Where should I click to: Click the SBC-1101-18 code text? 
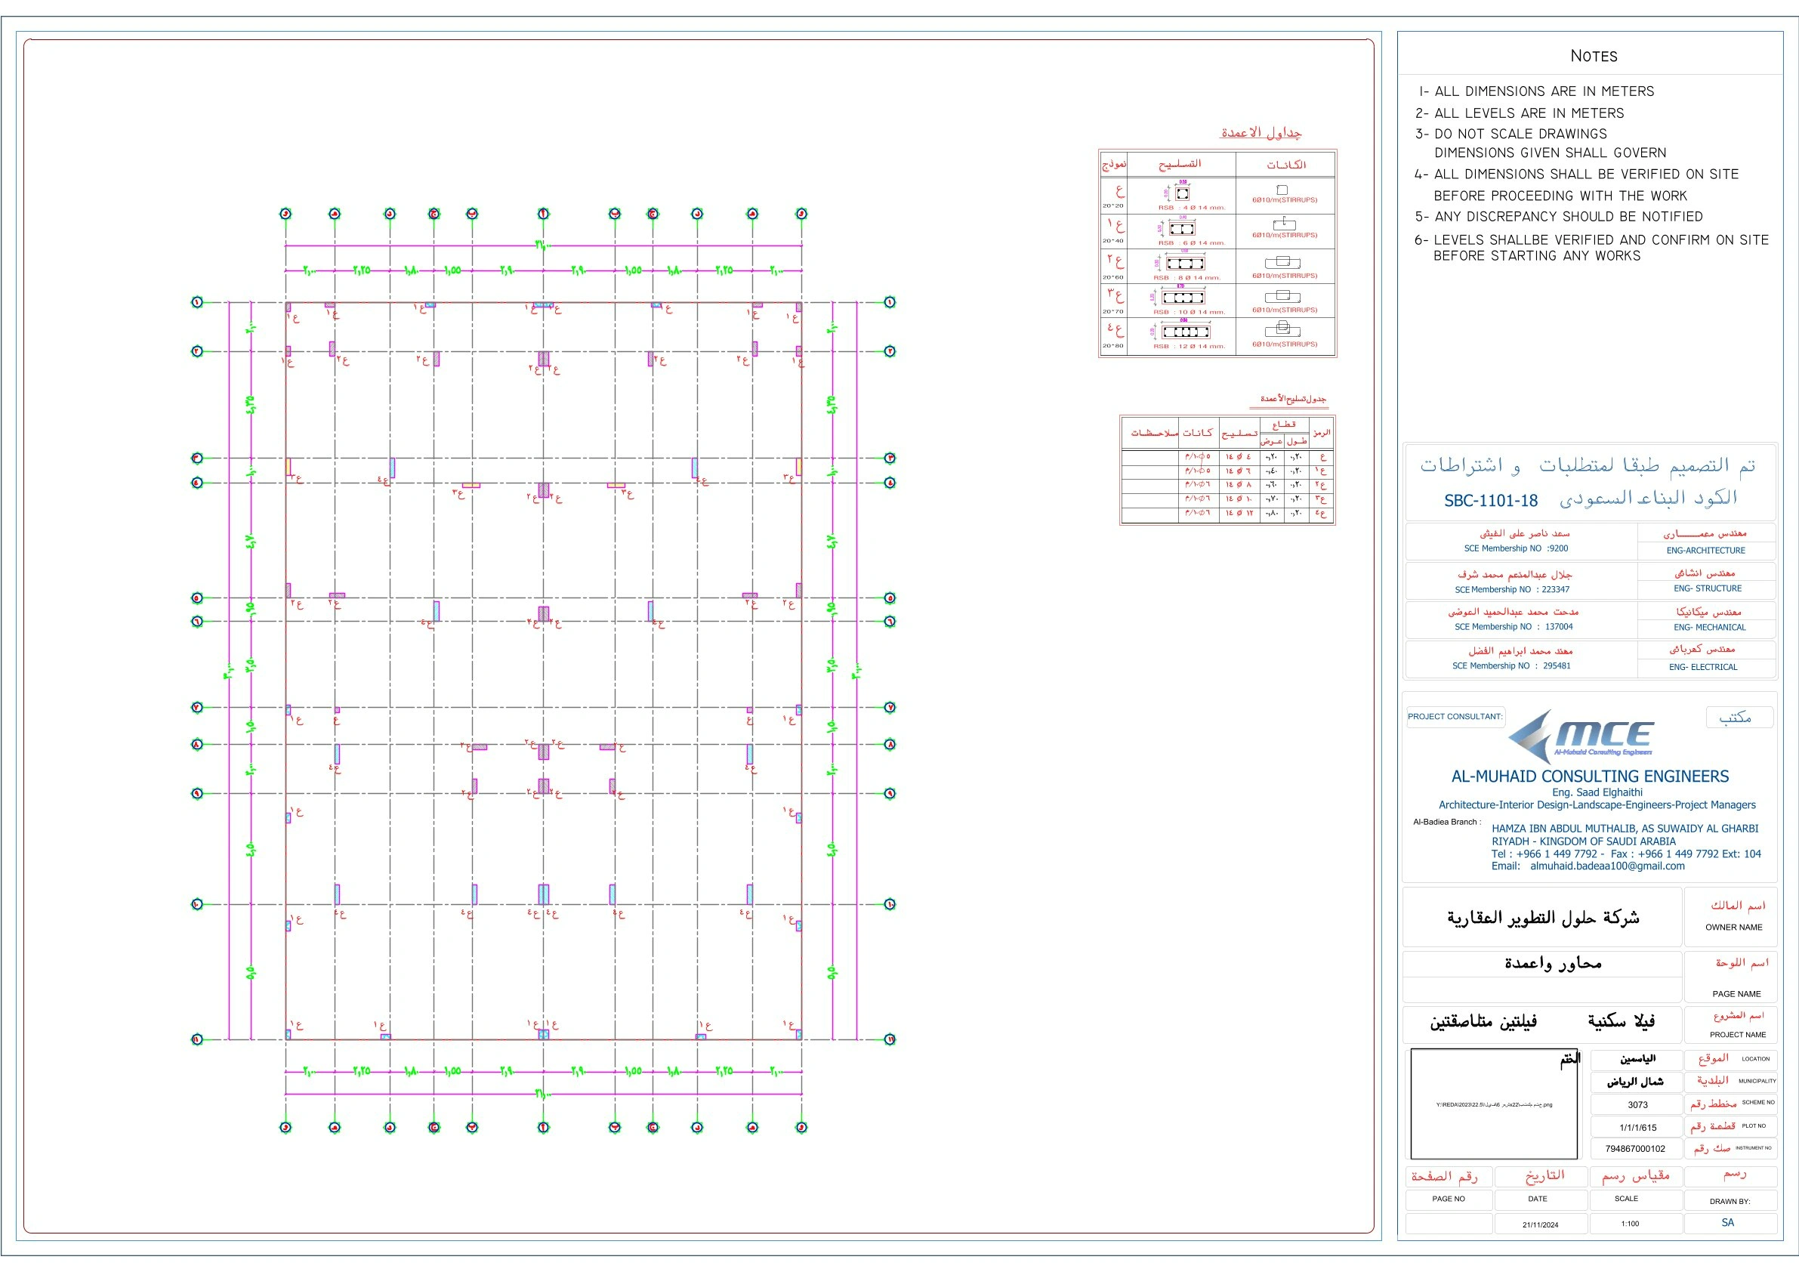click(x=1490, y=501)
